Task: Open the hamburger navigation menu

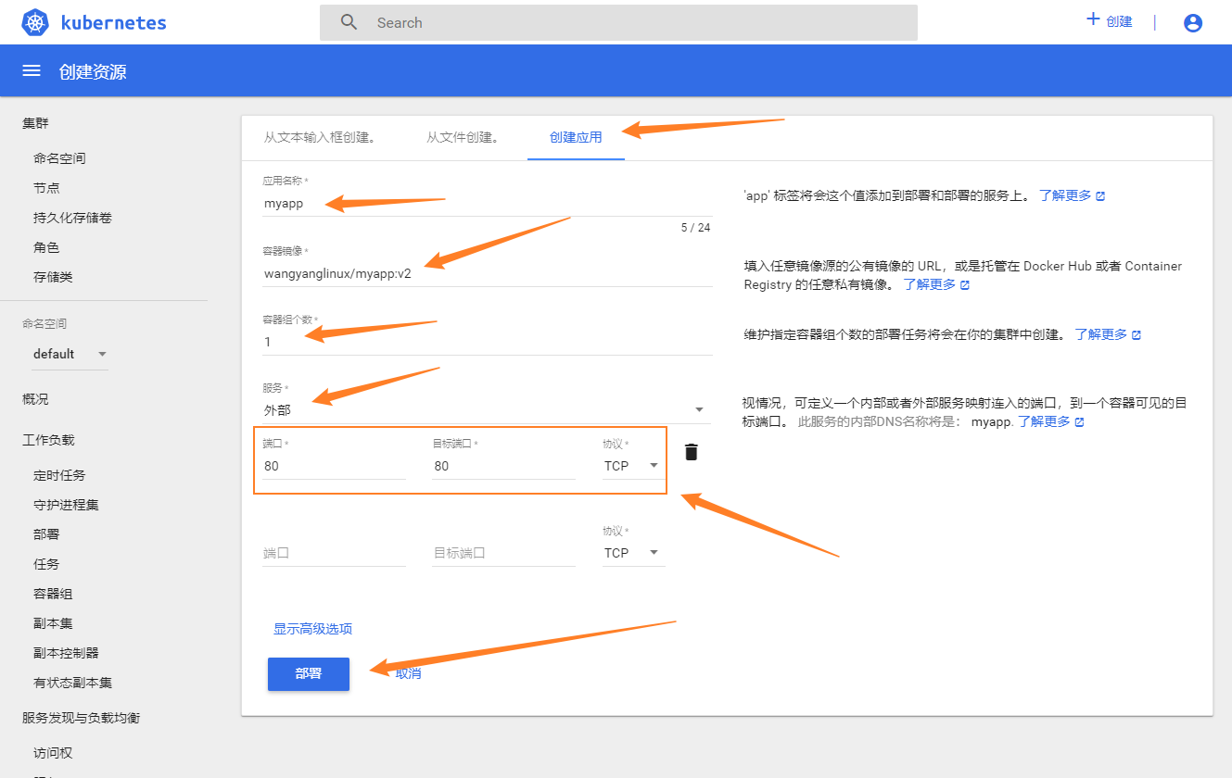Action: coord(32,71)
